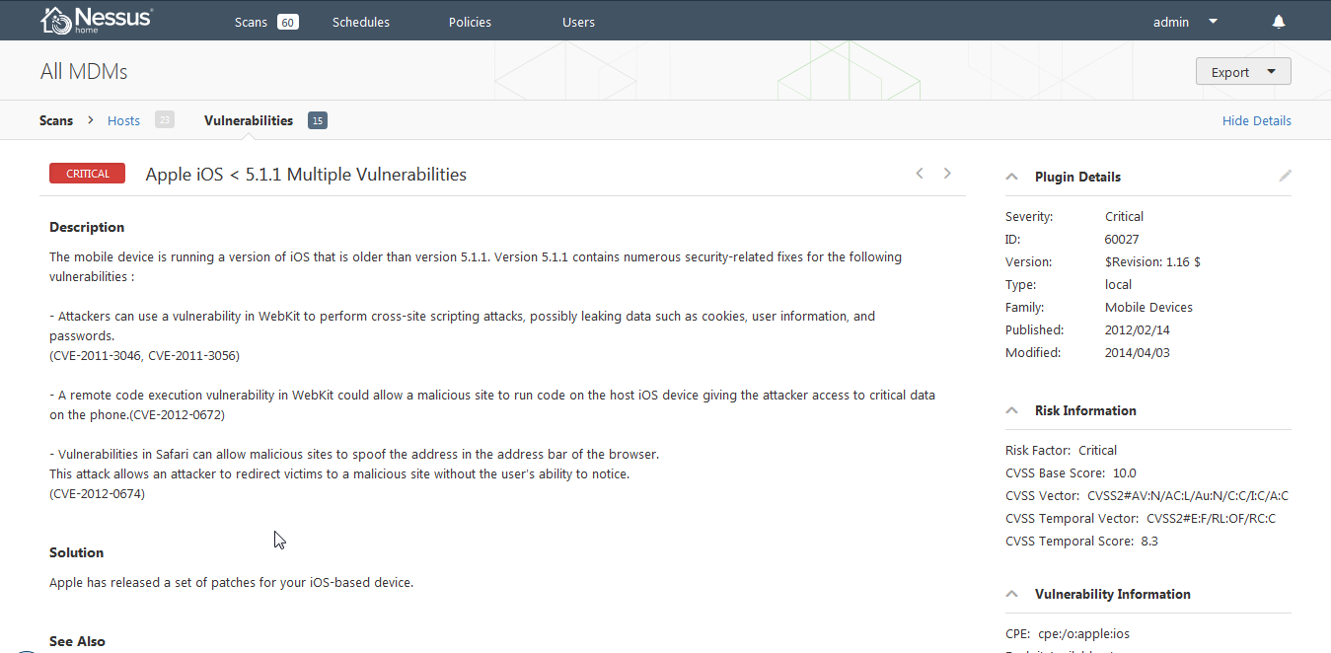Open the Export dropdown button
Viewport: 1331px width, 653px height.
[1243, 72]
